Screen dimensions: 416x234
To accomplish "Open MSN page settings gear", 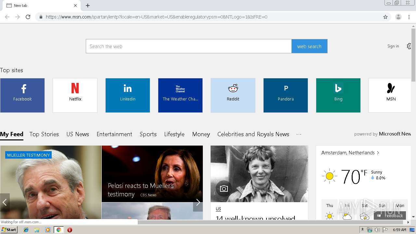I will coord(409,46).
